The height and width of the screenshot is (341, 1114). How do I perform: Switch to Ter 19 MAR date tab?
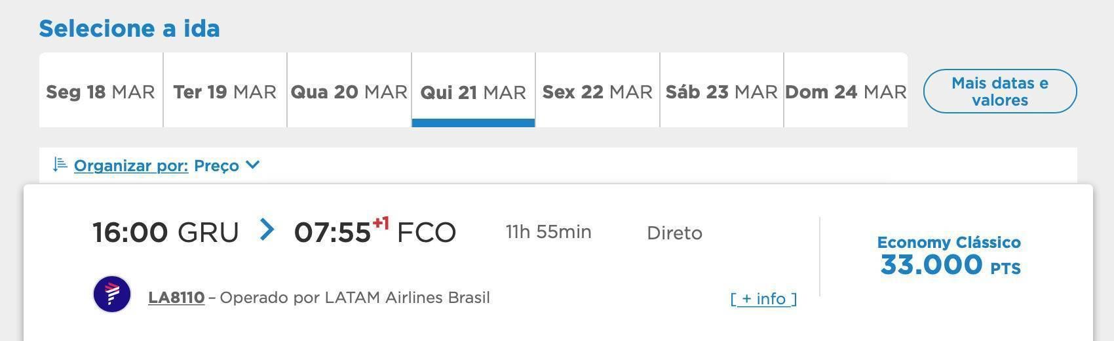[x=225, y=90]
